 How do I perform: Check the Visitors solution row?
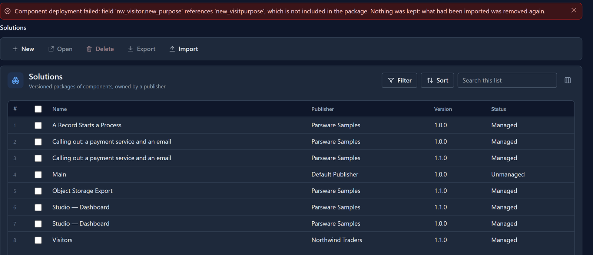pyautogui.click(x=38, y=240)
